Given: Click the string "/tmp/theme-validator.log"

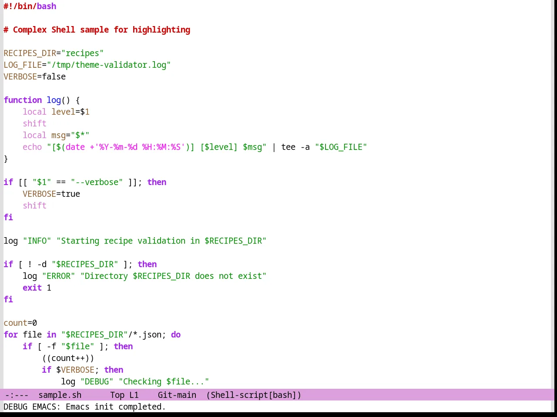Looking at the screenshot, I should pyautogui.click(x=109, y=65).
